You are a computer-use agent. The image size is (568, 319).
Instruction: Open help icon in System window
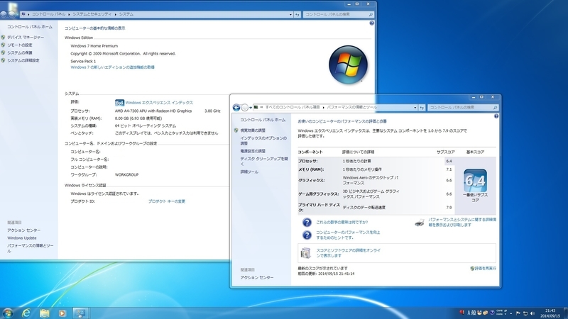pos(371,23)
